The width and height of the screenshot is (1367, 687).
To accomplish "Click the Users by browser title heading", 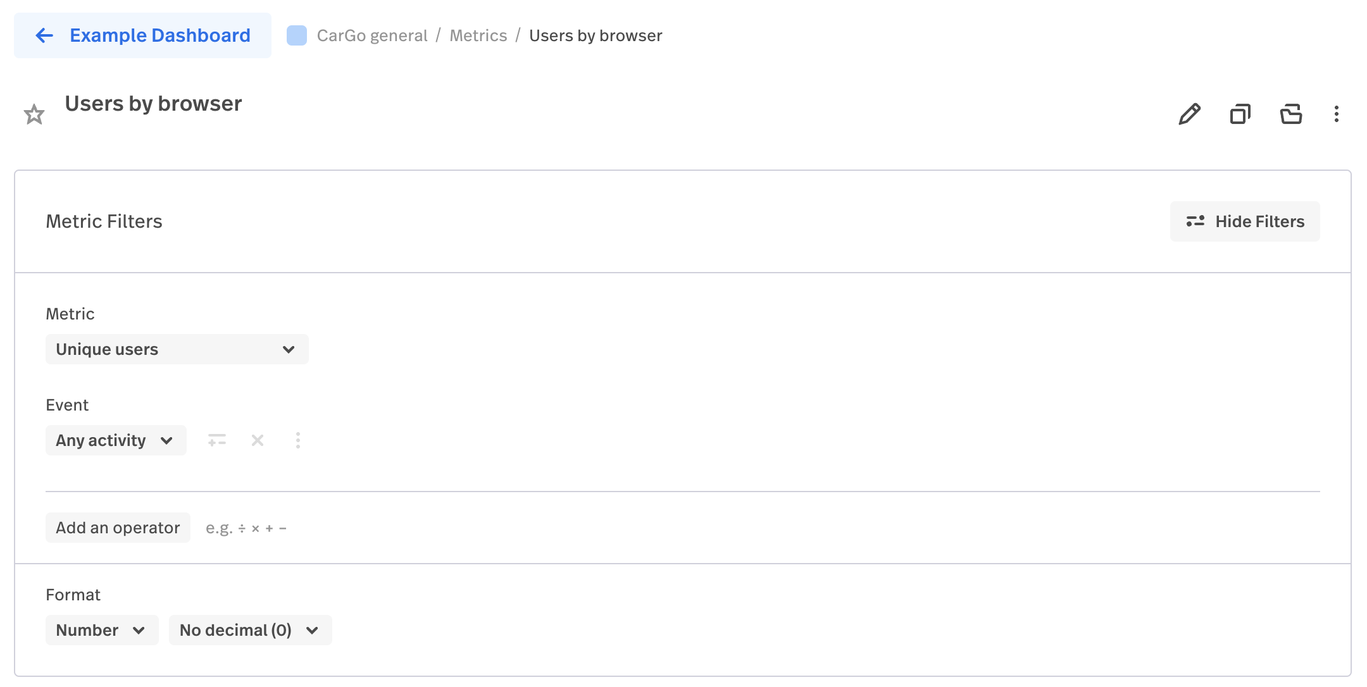I will 153,104.
